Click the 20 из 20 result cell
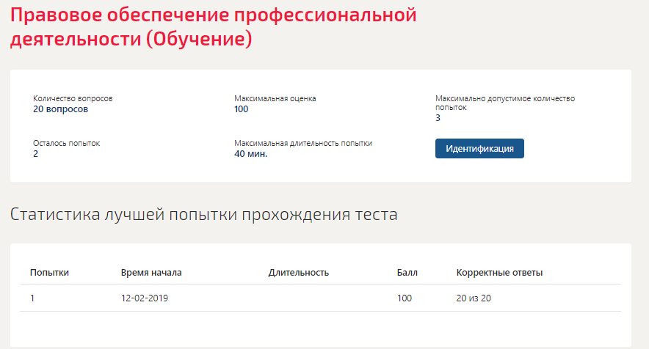This screenshot has width=649, height=349. pos(474,298)
